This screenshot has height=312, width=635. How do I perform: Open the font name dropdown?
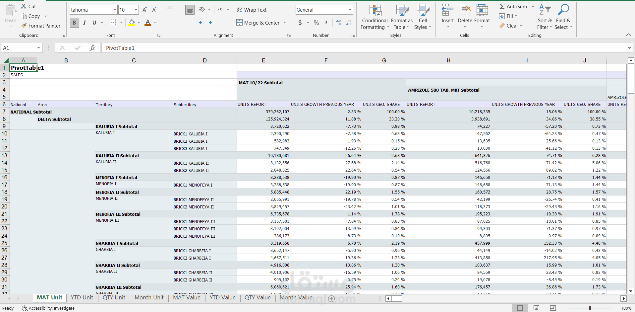pos(115,10)
